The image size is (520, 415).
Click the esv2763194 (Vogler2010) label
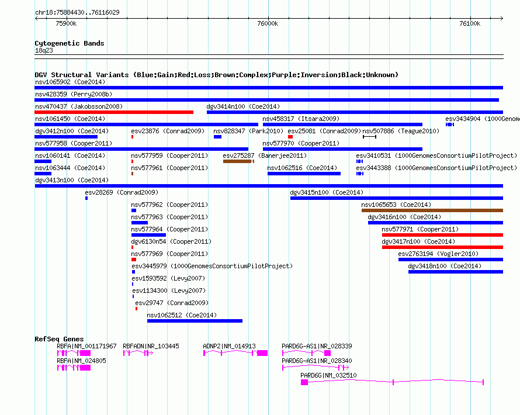pos(438,254)
